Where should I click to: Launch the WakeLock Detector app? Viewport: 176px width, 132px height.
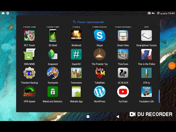click(x=53, y=92)
